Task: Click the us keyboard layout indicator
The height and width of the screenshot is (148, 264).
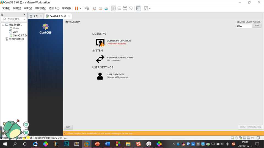Action: [244, 26]
